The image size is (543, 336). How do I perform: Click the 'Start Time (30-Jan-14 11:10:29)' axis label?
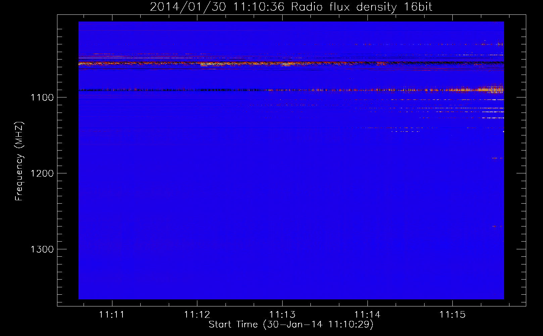click(291, 325)
